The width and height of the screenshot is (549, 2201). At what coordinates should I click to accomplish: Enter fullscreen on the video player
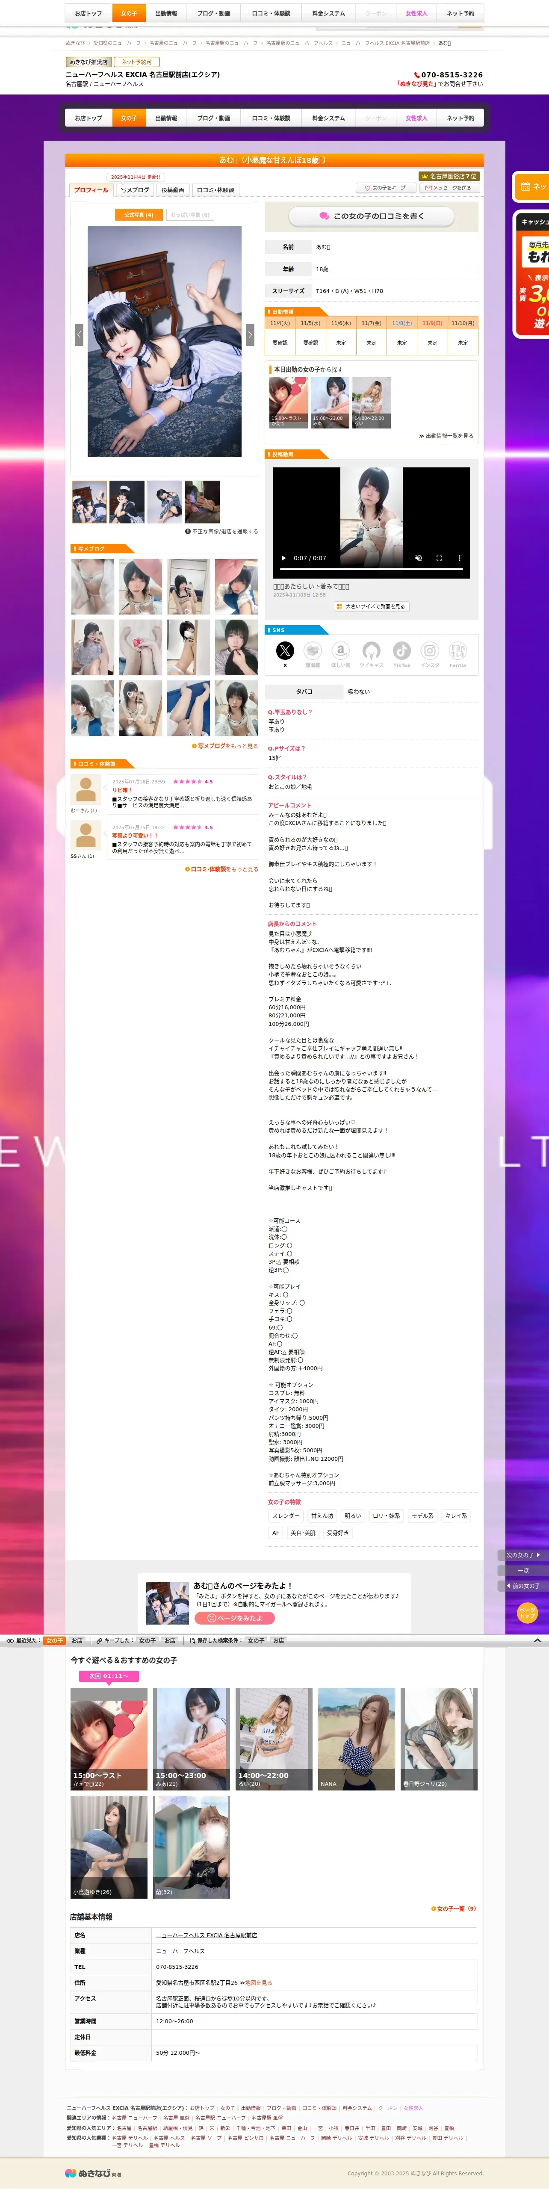[439, 558]
